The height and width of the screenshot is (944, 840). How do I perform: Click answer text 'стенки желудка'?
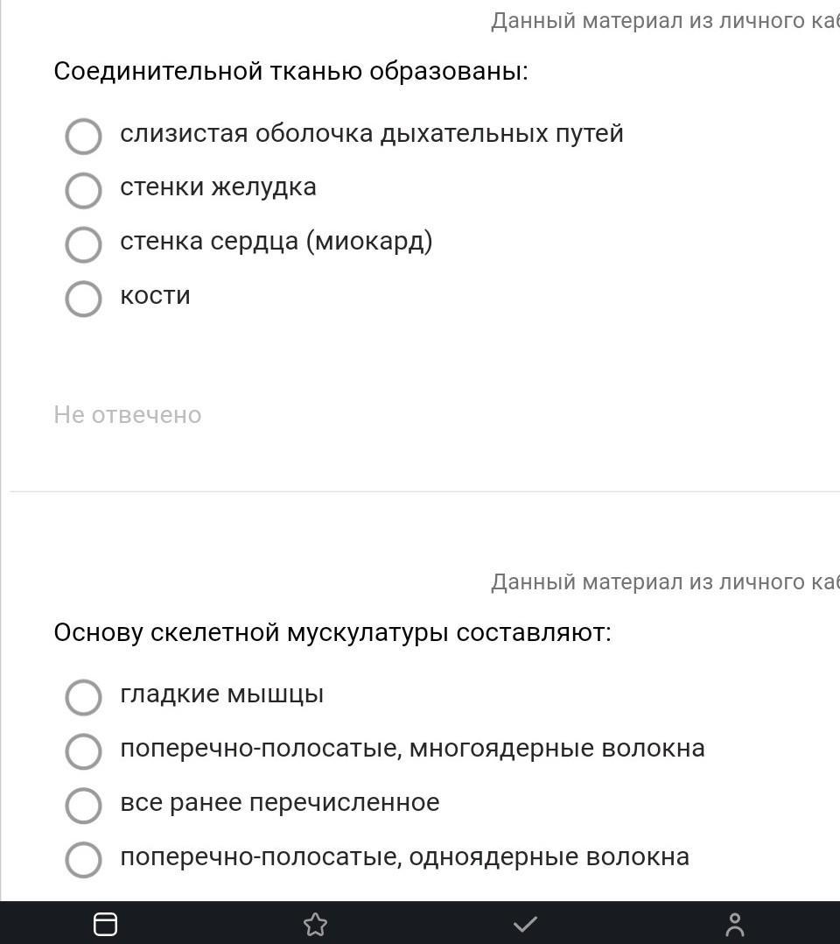218,187
